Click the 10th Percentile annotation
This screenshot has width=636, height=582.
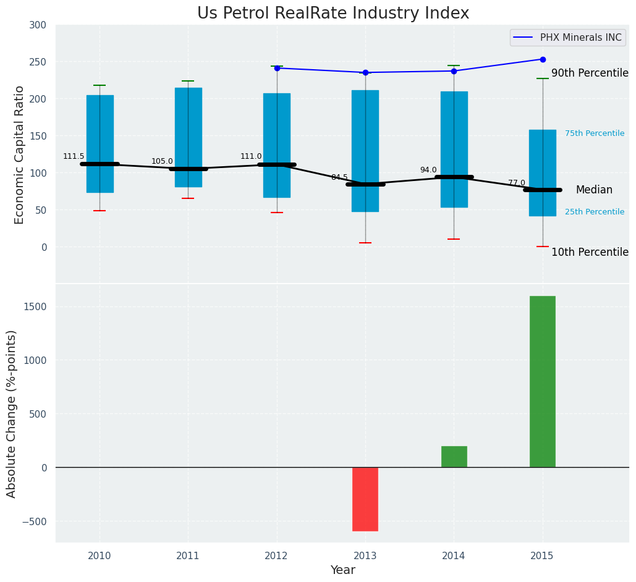(590, 252)
